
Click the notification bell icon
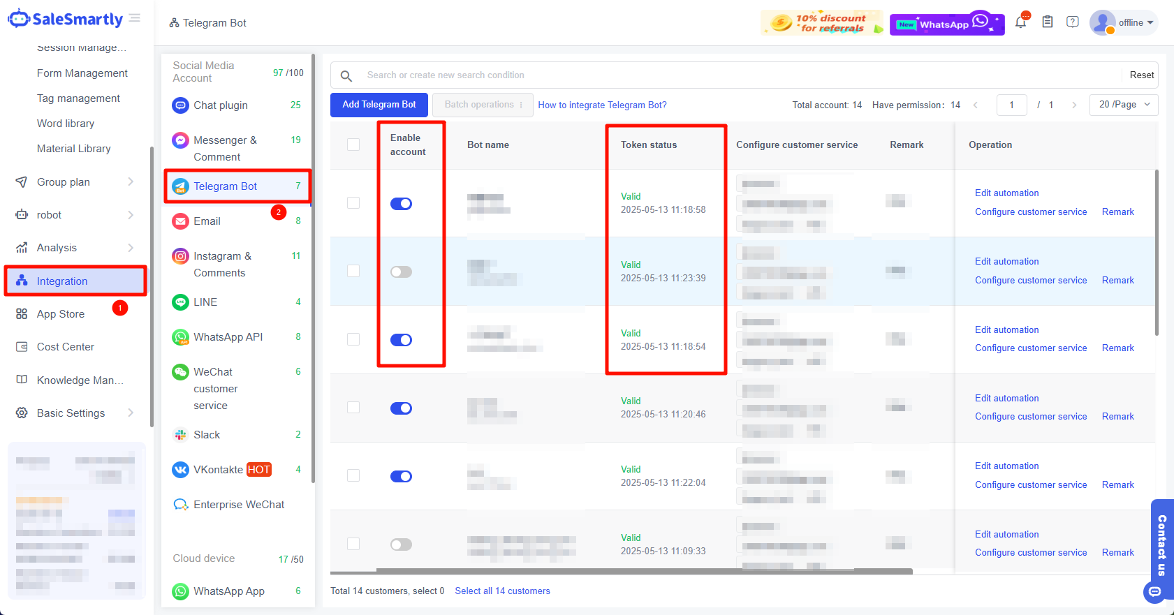point(1020,22)
